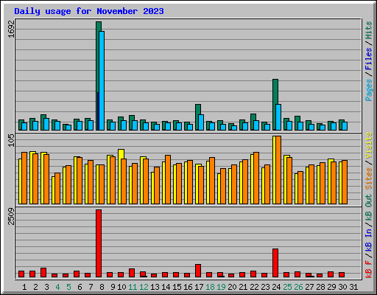Screen dimensions: 377x295
Task: Click day label 7 on the x-axis
Action: tap(91, 287)
